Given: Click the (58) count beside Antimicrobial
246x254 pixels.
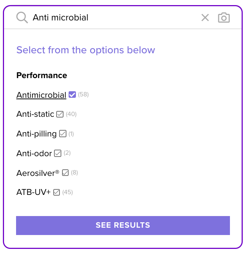Looking at the screenshot, I should coord(83,95).
